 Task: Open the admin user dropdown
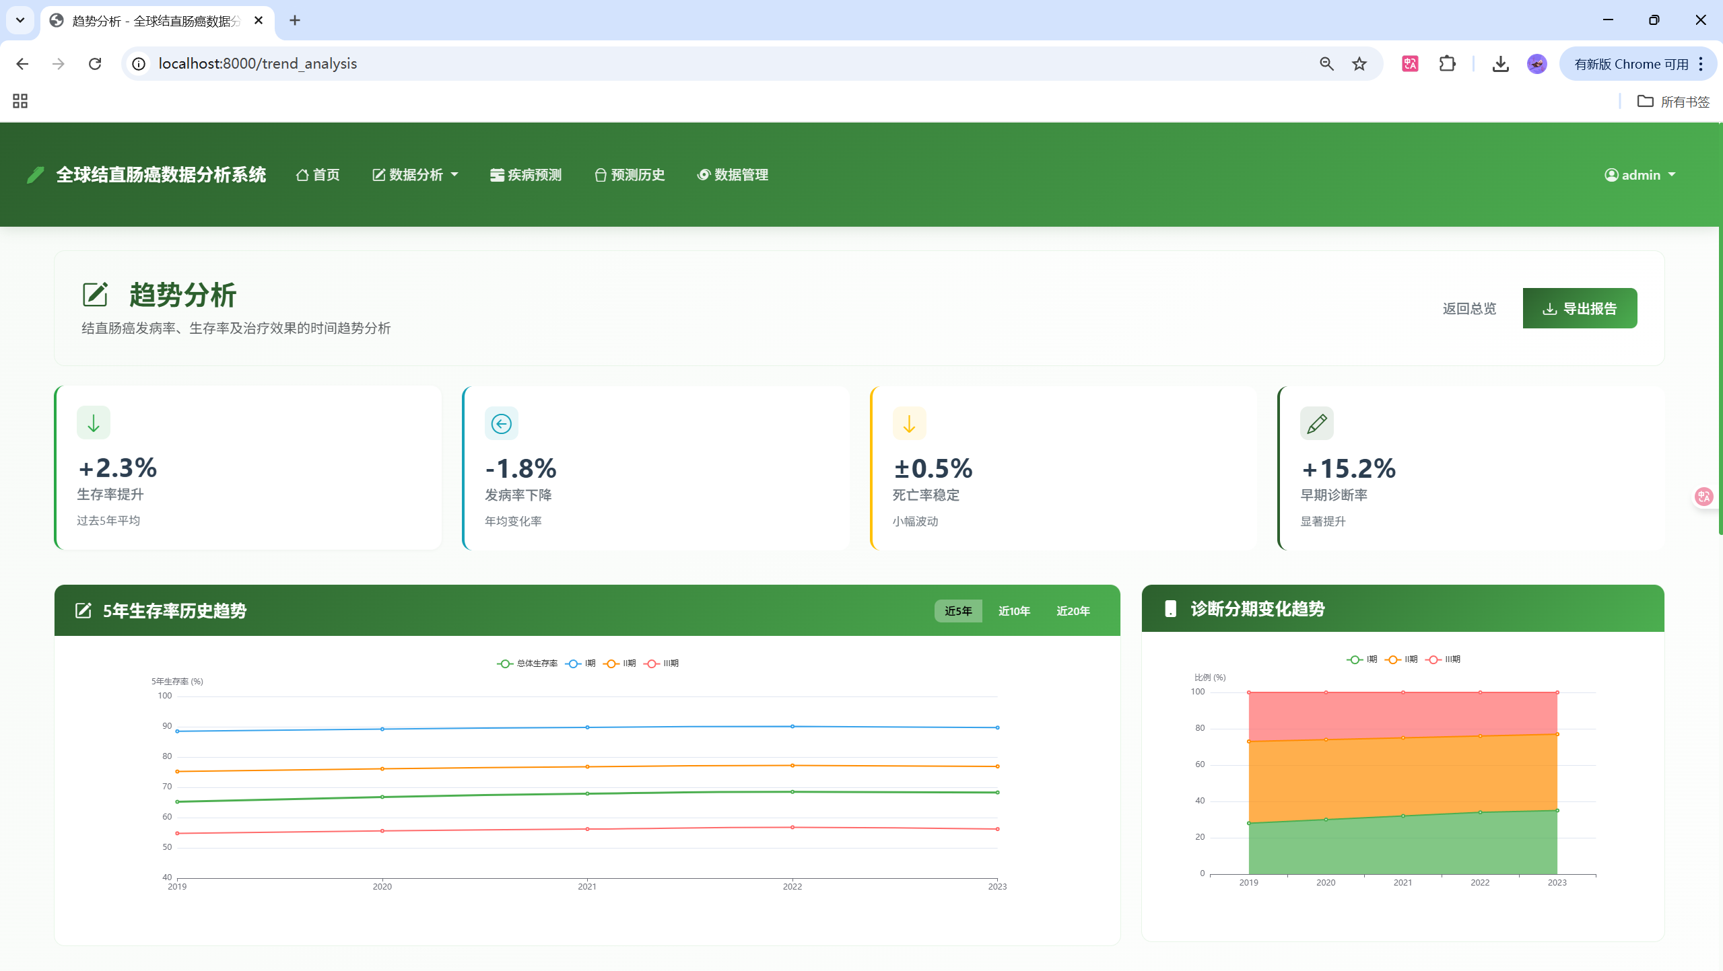point(1640,175)
